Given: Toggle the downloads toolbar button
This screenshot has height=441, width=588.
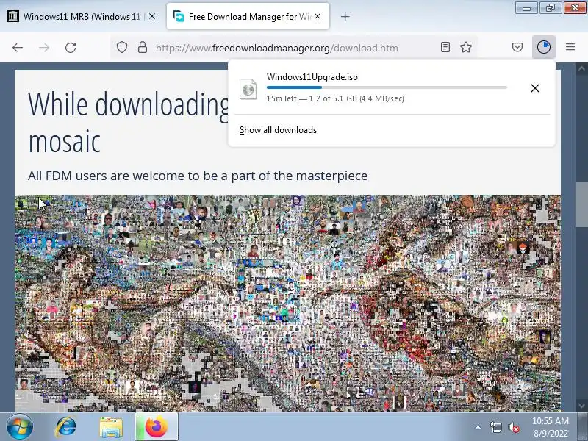Looking at the screenshot, I should pyautogui.click(x=544, y=47).
